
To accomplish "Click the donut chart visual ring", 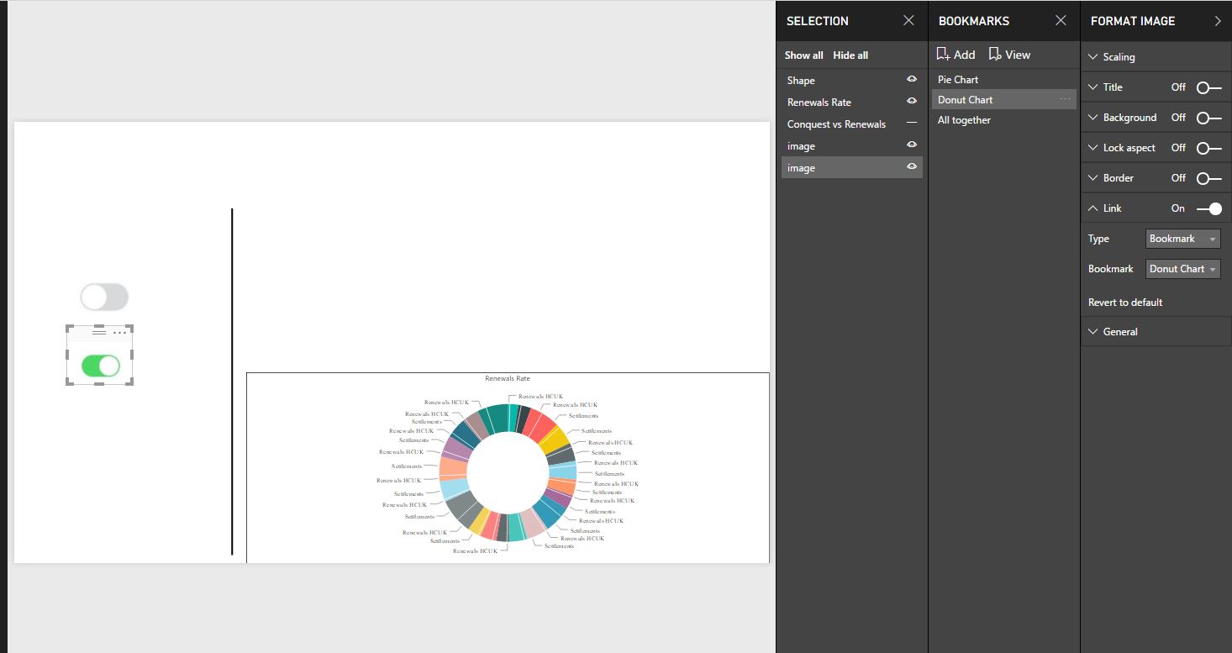I will point(508,472).
